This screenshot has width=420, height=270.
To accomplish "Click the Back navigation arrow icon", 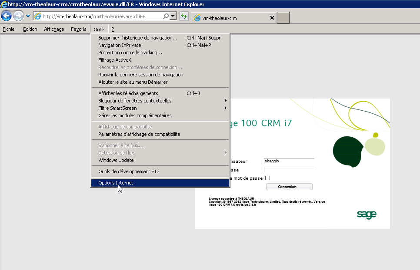I will (x=6, y=16).
